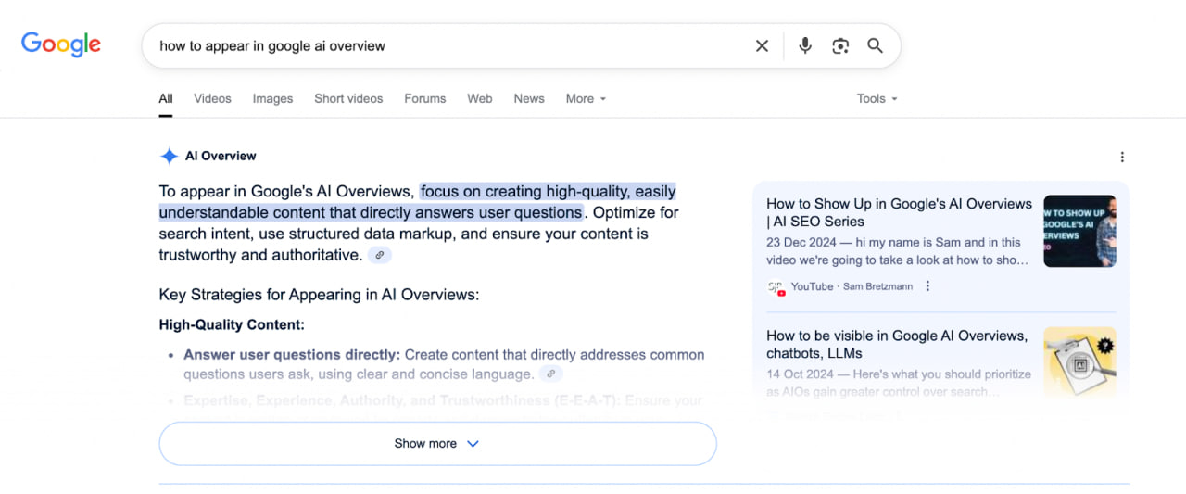Expand the More search filters dropdown
This screenshot has height=494, width=1186.
coord(586,99)
